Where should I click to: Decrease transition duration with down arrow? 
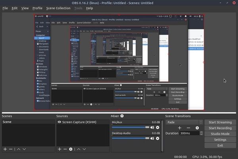[x=201, y=134]
